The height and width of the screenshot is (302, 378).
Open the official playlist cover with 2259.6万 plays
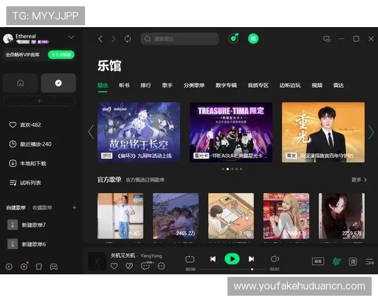click(341, 216)
